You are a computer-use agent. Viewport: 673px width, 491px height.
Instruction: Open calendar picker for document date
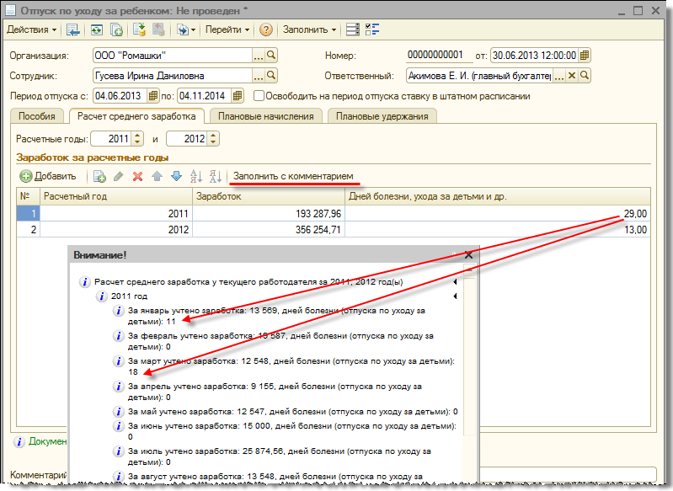pos(585,55)
